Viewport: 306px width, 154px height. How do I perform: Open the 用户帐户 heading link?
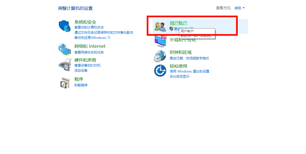tap(178, 23)
